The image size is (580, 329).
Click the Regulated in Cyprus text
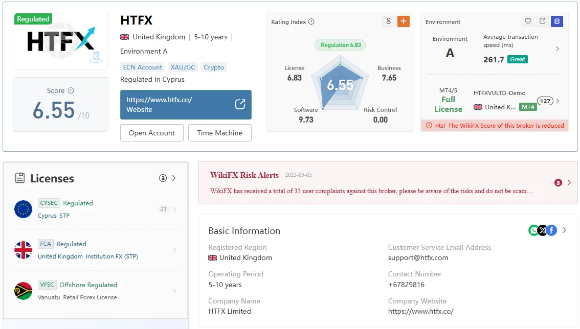click(152, 80)
